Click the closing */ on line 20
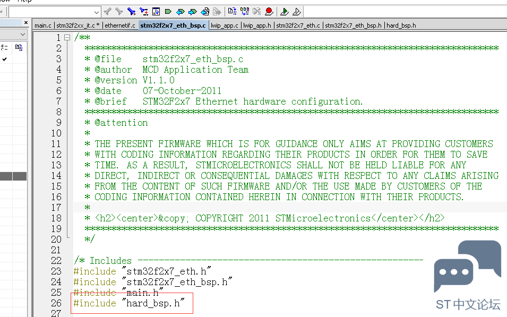Image resolution: width=507 pixels, height=317 pixels. (x=90, y=239)
